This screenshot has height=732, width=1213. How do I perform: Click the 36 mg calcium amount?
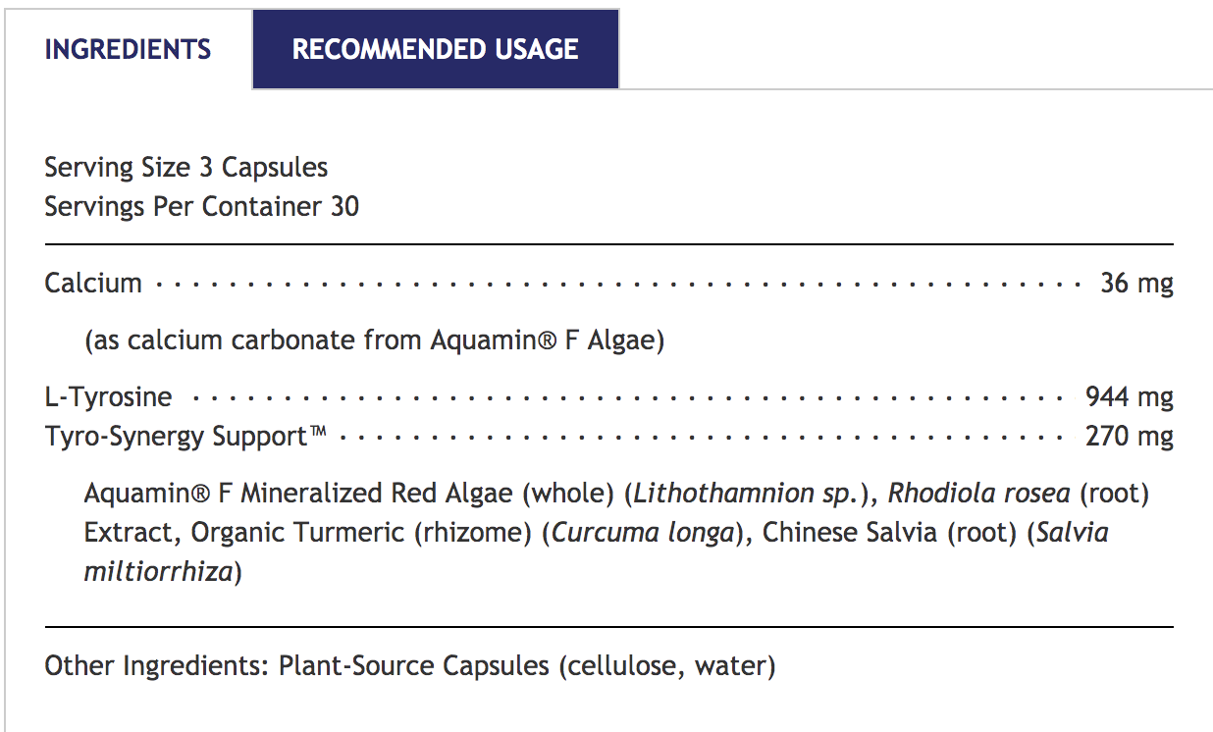point(1136,284)
